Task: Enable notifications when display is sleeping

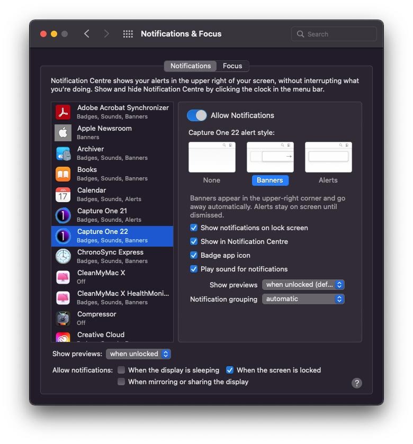Action: pos(121,370)
